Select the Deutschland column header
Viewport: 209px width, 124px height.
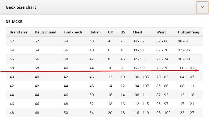(45, 32)
